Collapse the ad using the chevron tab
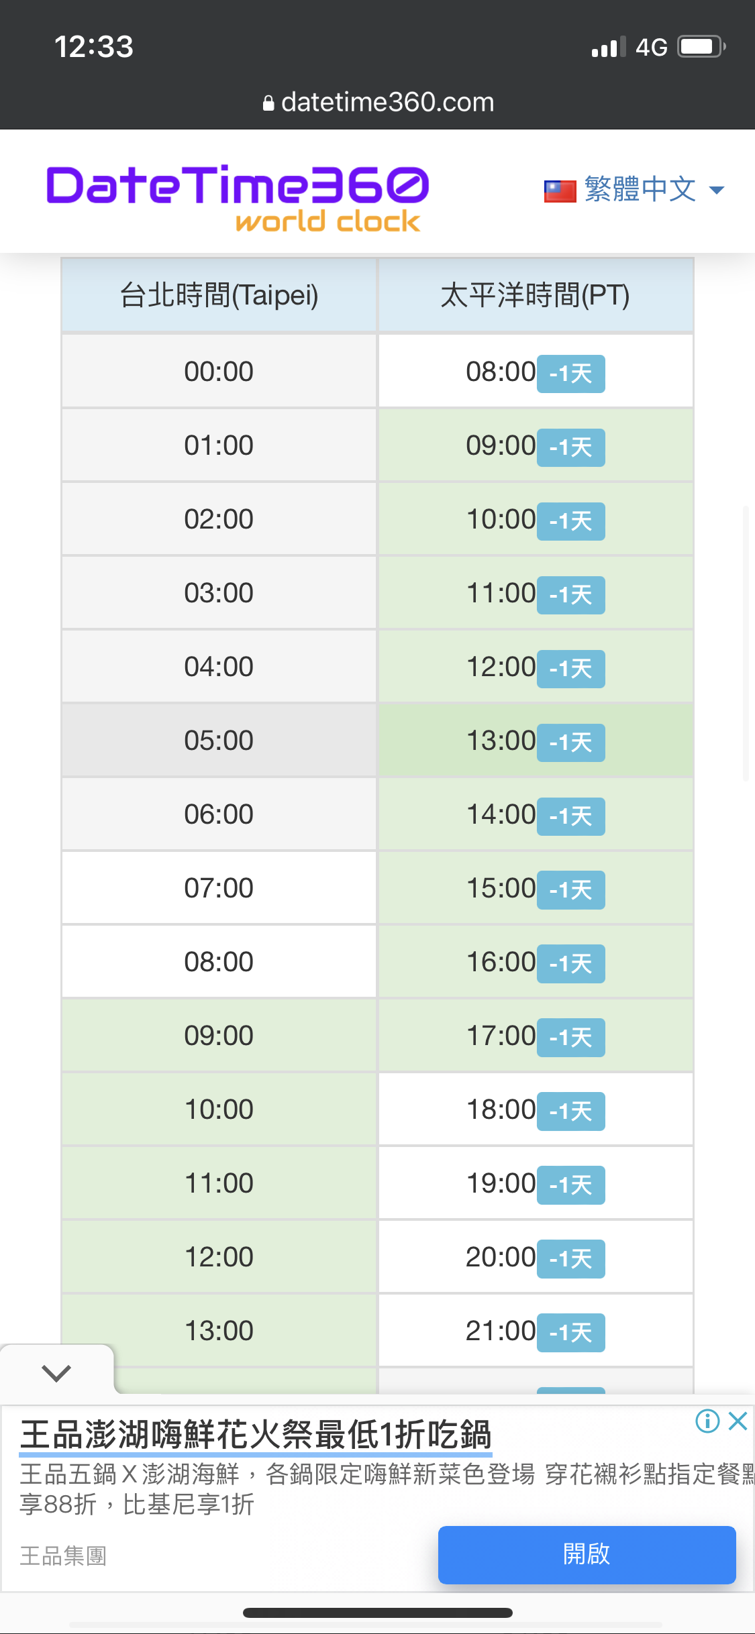The height and width of the screenshot is (1634, 755). click(56, 1372)
